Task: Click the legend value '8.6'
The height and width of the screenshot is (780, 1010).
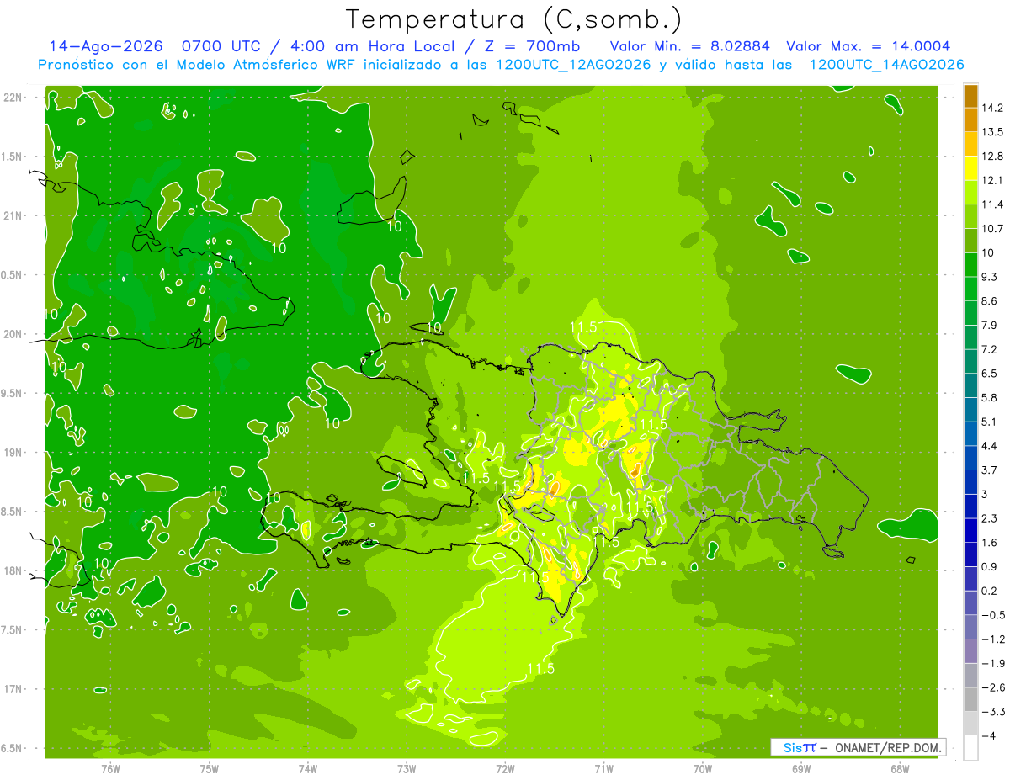Action: click(x=991, y=301)
